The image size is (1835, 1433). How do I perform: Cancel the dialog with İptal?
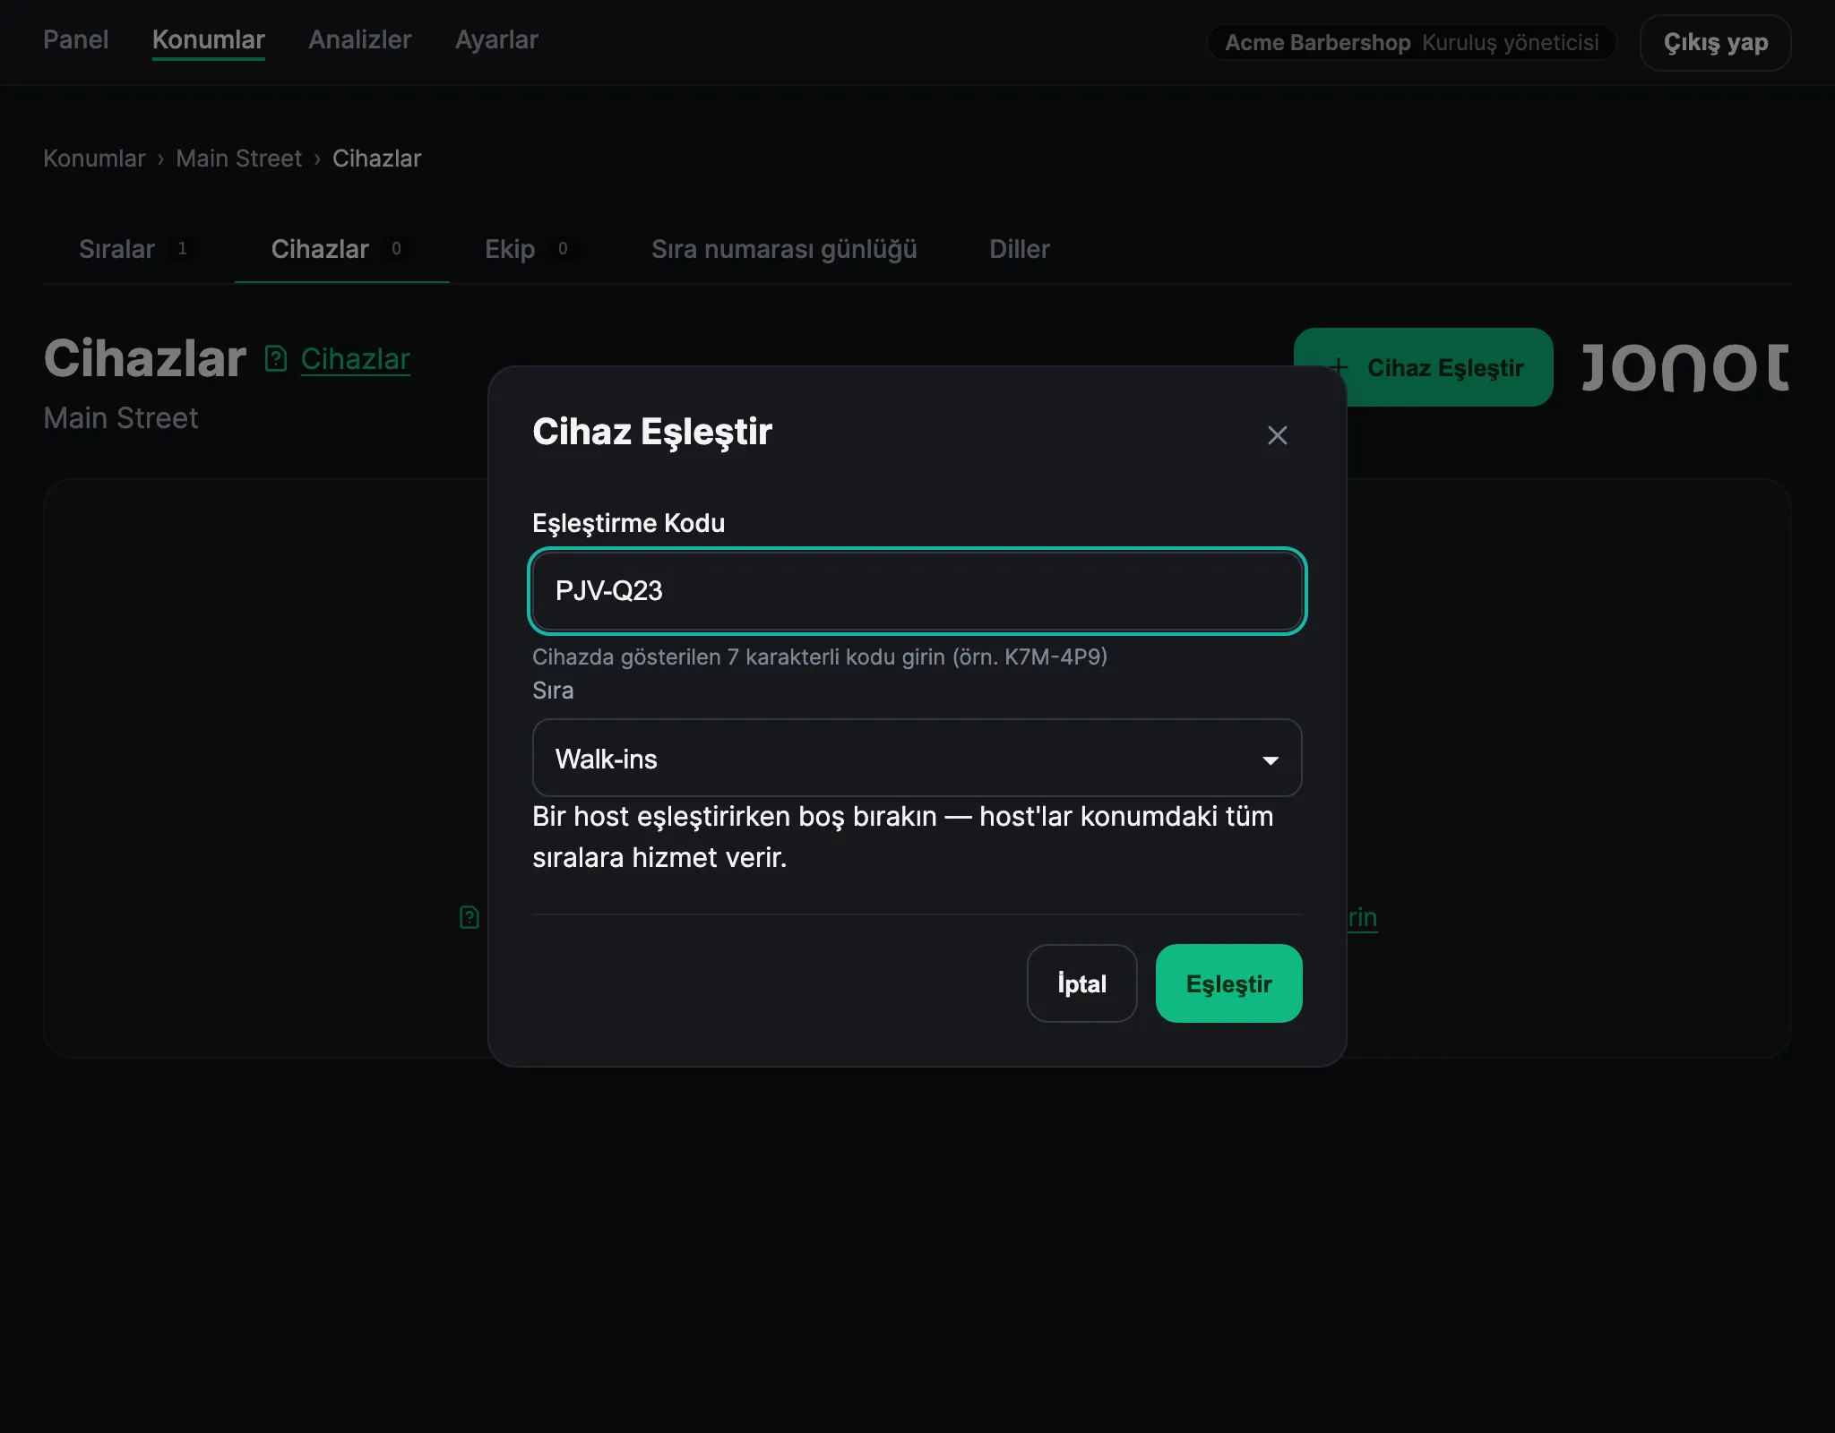coord(1081,983)
